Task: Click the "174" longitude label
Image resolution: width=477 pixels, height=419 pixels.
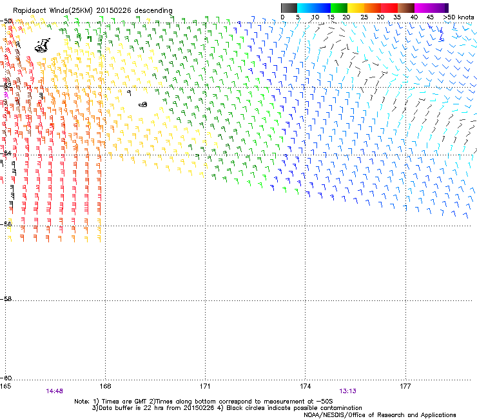Action: click(305, 386)
